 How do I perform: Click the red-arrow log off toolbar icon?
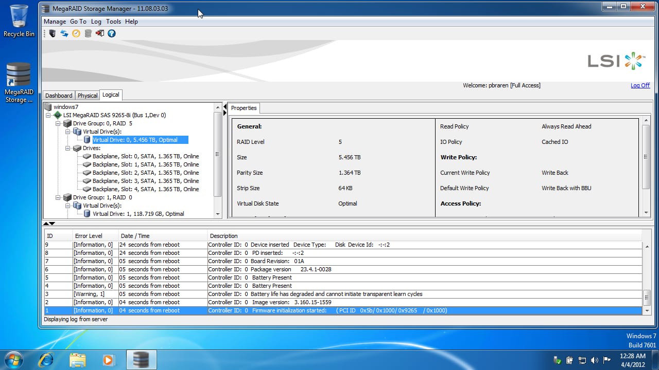click(x=100, y=33)
